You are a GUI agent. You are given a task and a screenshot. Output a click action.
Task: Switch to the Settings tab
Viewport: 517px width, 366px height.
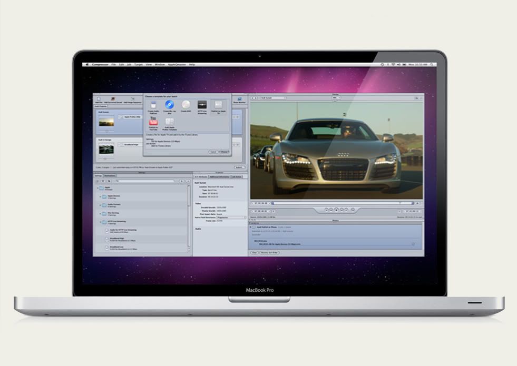point(98,176)
